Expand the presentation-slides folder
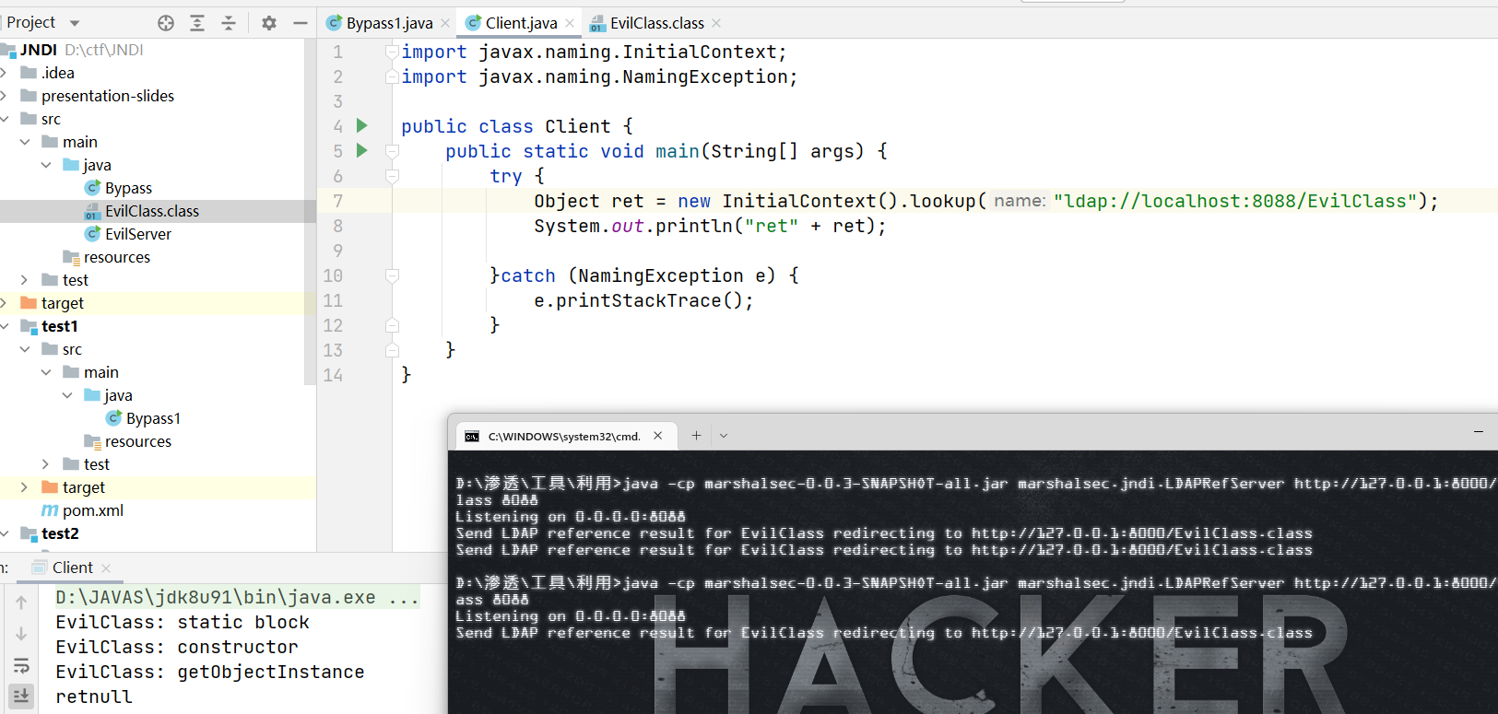 click(4, 96)
